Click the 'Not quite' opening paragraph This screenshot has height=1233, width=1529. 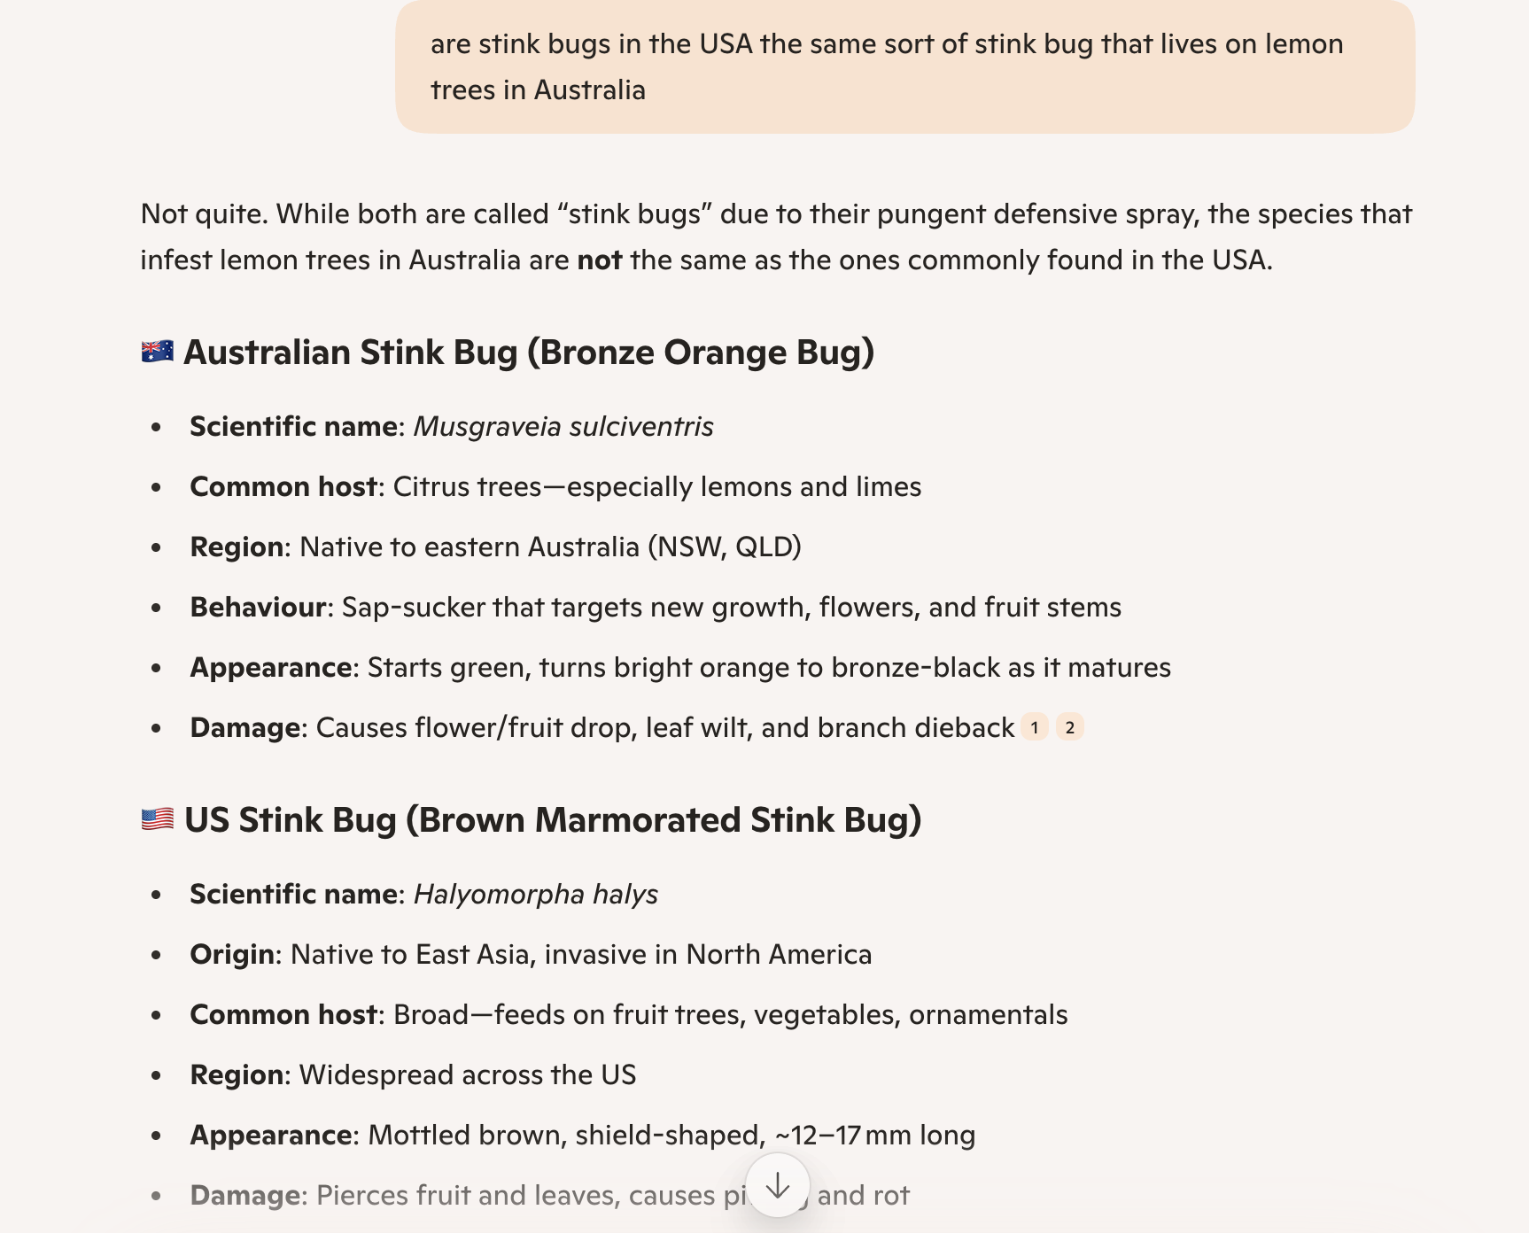click(776, 237)
